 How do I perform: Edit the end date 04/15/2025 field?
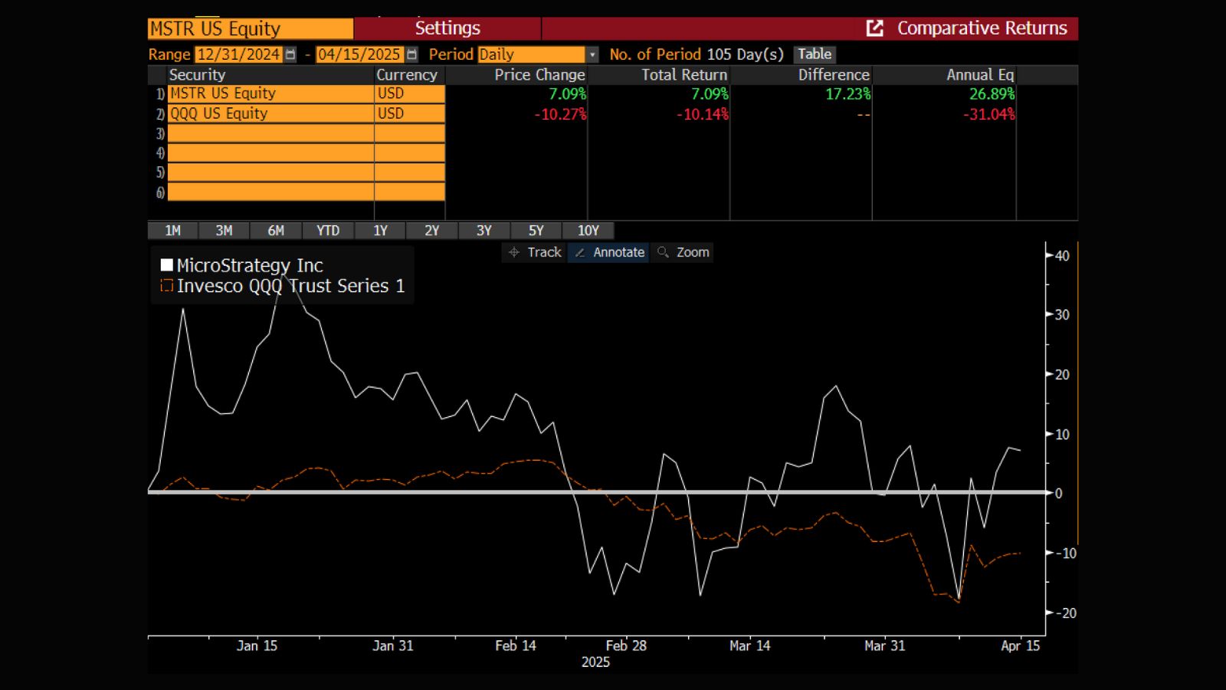pyautogui.click(x=359, y=54)
